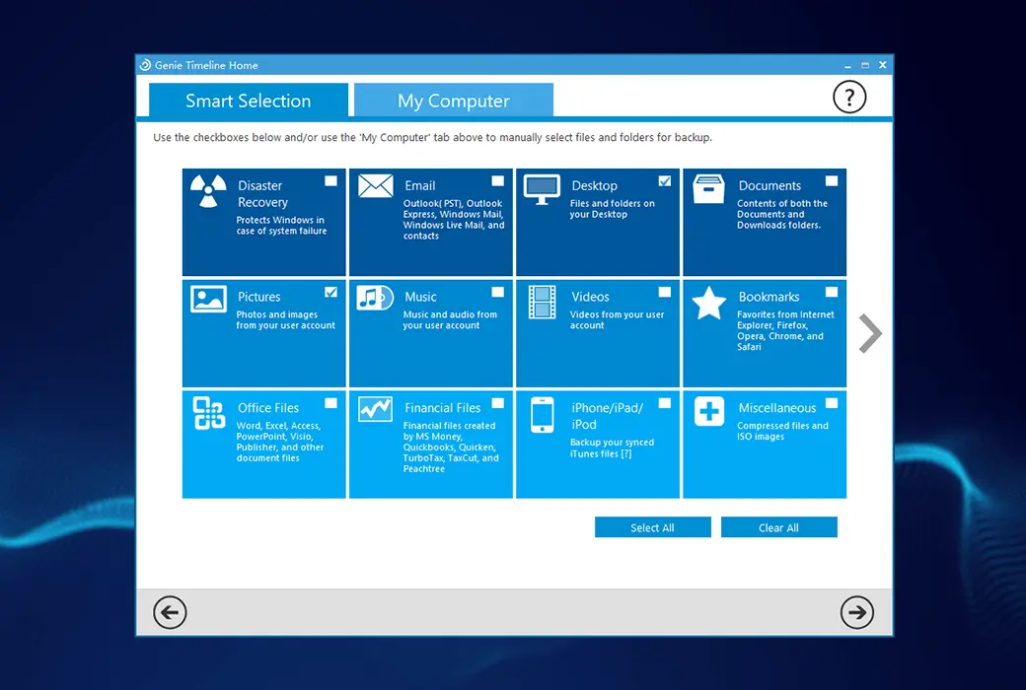Enable the Documents checkbox
Viewport: 1026px width, 690px height.
[x=832, y=180]
